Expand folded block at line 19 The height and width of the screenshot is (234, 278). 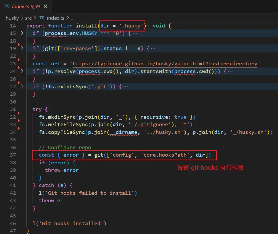22,48
